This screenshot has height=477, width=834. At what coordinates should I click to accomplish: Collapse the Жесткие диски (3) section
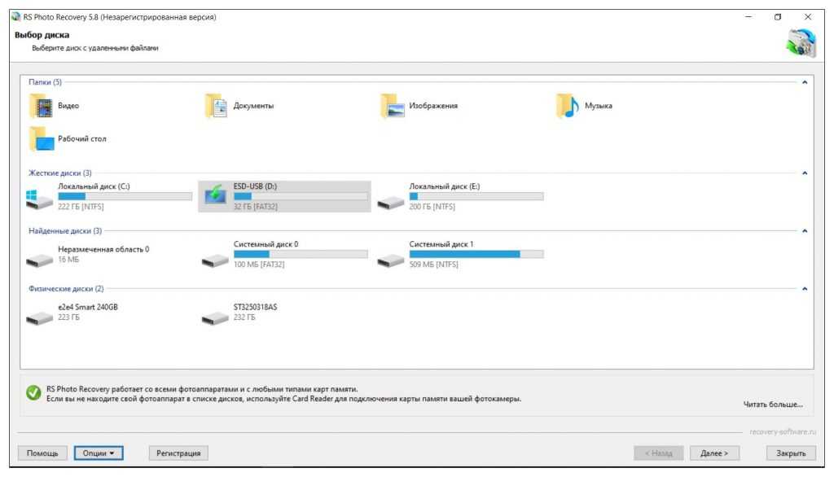pos(805,173)
